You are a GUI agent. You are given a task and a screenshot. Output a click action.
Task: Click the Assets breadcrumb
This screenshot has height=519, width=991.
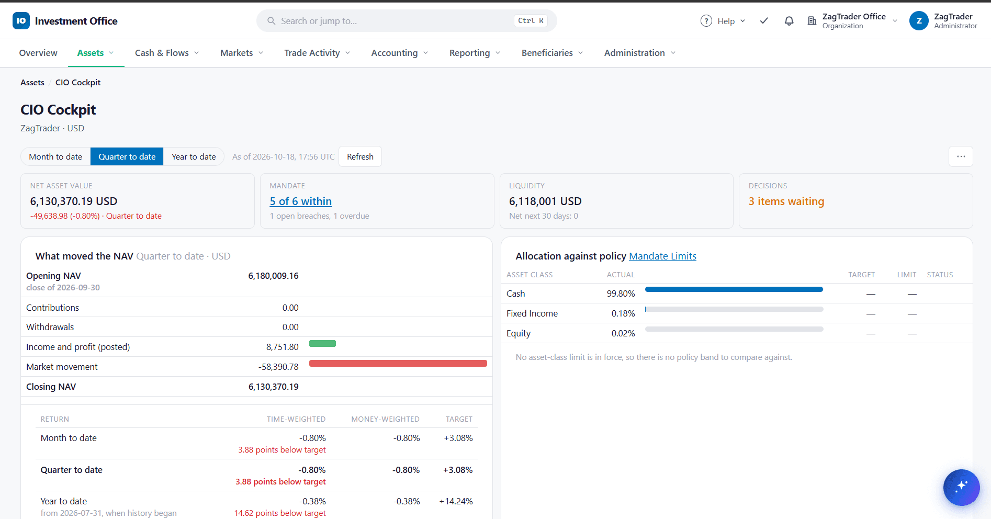(32, 82)
